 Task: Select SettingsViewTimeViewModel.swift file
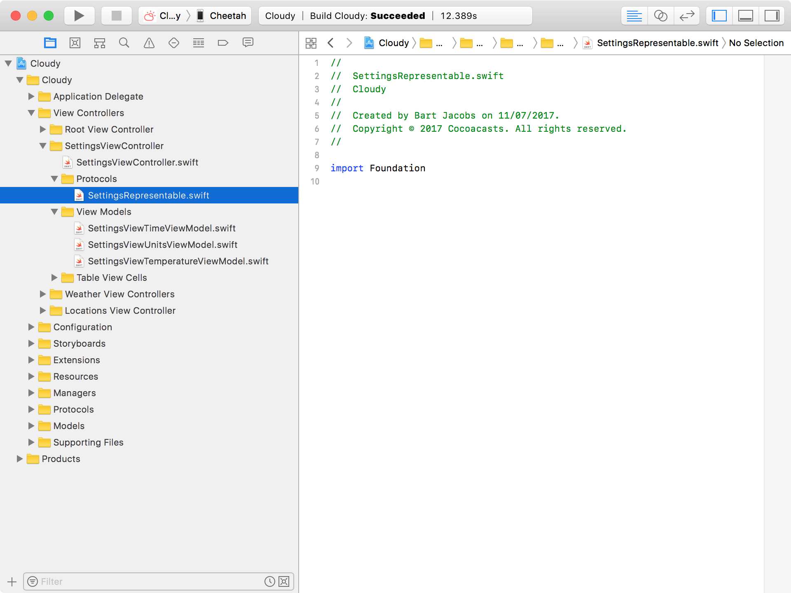(162, 228)
